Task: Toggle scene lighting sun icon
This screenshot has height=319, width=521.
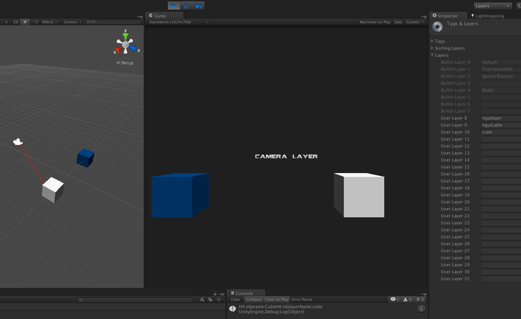Action: (x=25, y=22)
